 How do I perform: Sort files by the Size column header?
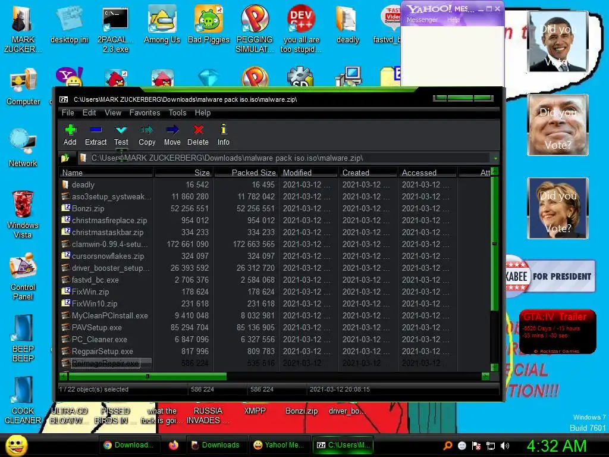(x=183, y=173)
